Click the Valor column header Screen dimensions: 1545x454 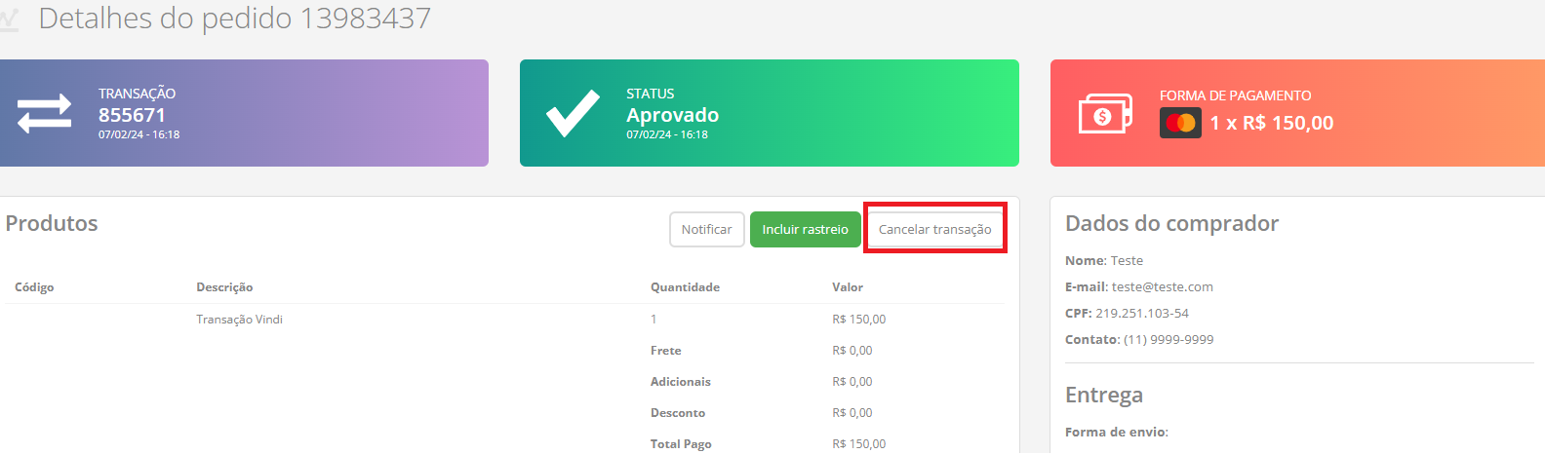[x=848, y=287]
